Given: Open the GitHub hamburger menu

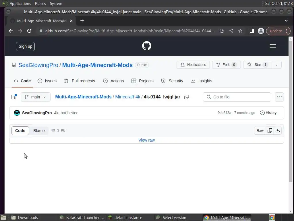Looking at the screenshot, I should (273, 46).
